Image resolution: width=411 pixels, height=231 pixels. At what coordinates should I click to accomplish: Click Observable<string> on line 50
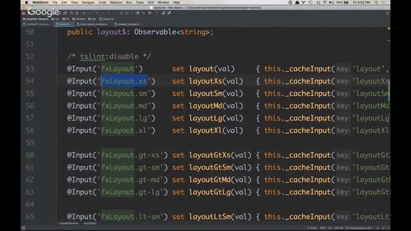(x=171, y=32)
